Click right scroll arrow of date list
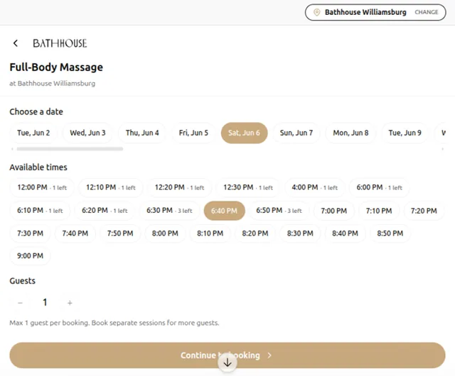The image size is (455, 376). click(442, 149)
